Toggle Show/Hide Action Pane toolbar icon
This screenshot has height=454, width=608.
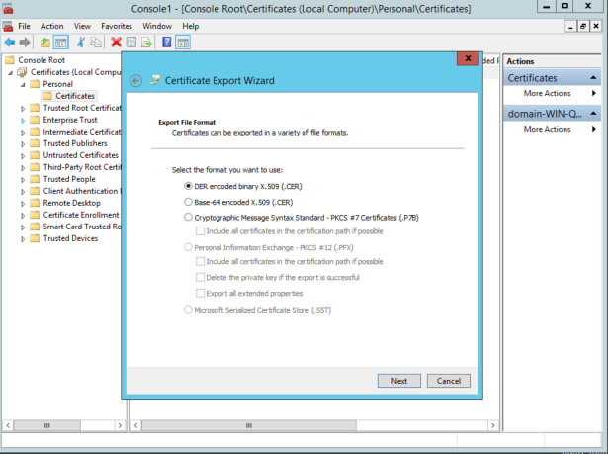pos(183,42)
